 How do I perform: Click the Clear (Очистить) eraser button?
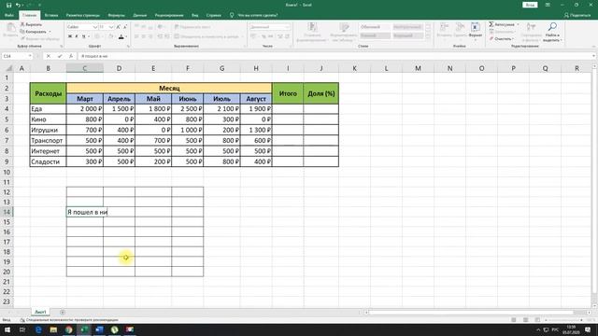pos(501,39)
